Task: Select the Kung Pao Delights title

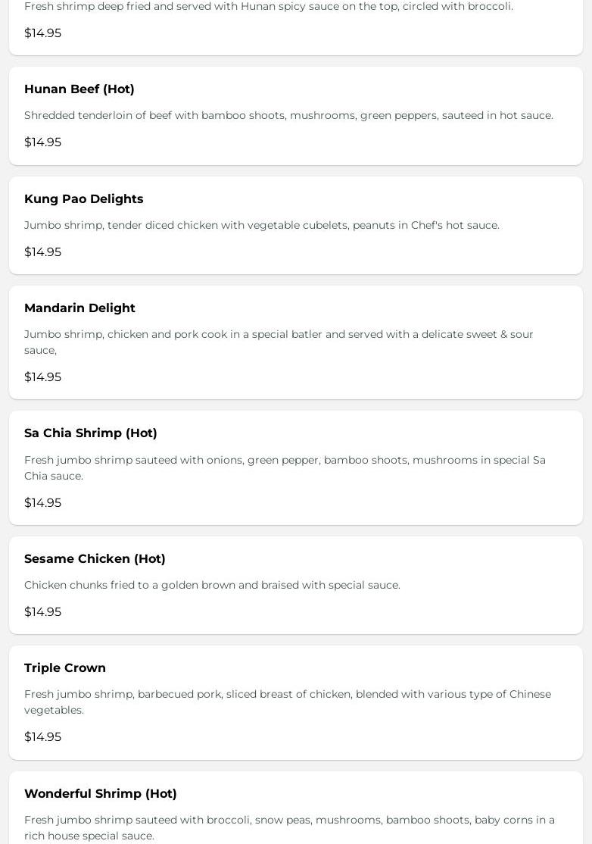Action: coord(84,198)
